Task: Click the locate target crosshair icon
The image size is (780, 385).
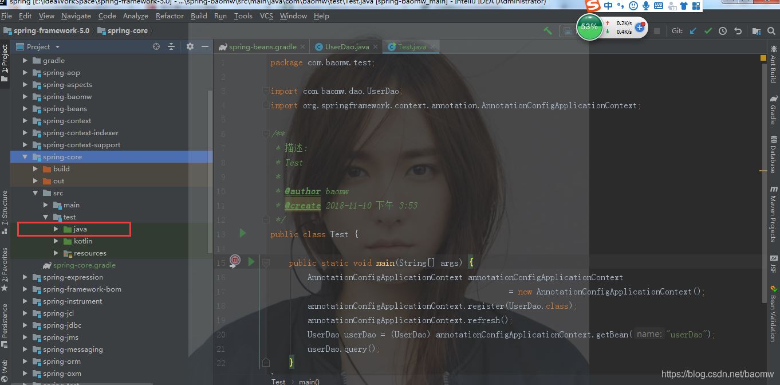Action: (x=156, y=46)
